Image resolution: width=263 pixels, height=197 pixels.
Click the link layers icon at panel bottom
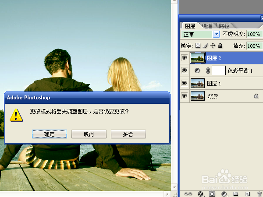[x=188, y=194]
